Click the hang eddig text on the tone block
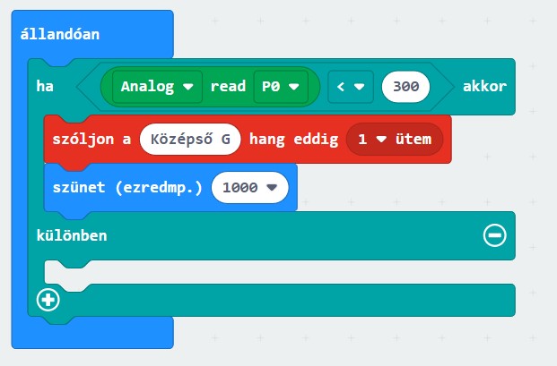The image size is (557, 366). 293,139
